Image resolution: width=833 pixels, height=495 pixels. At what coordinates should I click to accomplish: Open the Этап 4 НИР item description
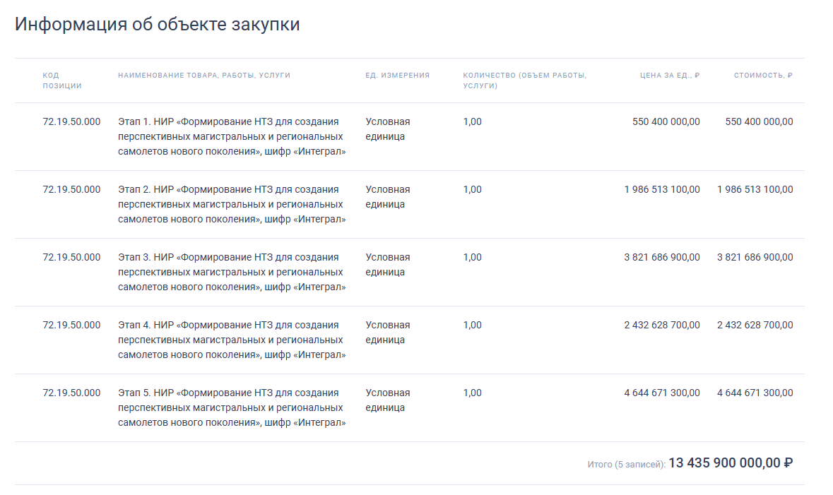coord(230,339)
